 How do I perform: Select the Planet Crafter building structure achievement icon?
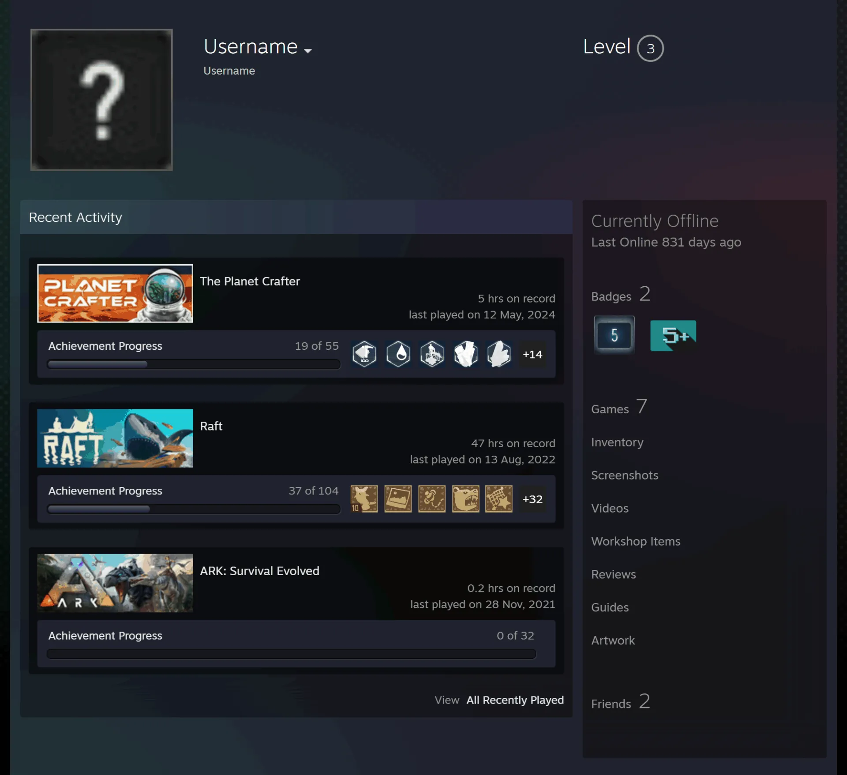tap(432, 354)
